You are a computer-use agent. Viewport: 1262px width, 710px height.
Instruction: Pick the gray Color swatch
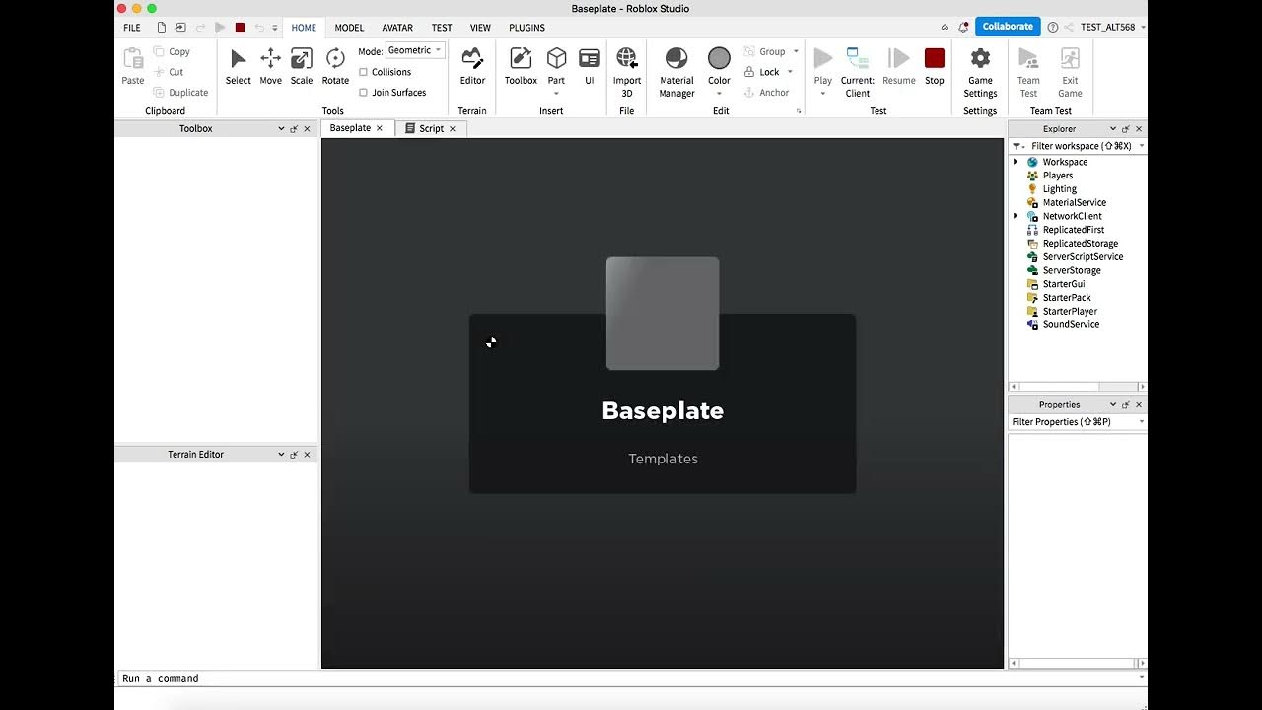720,59
